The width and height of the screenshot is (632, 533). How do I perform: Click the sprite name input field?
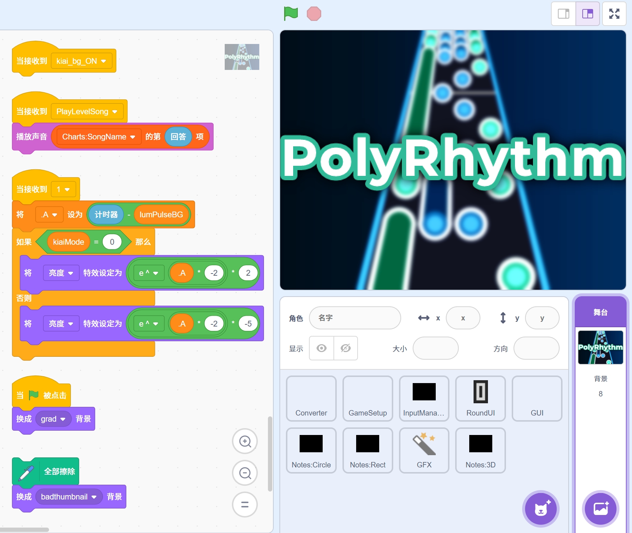point(355,318)
